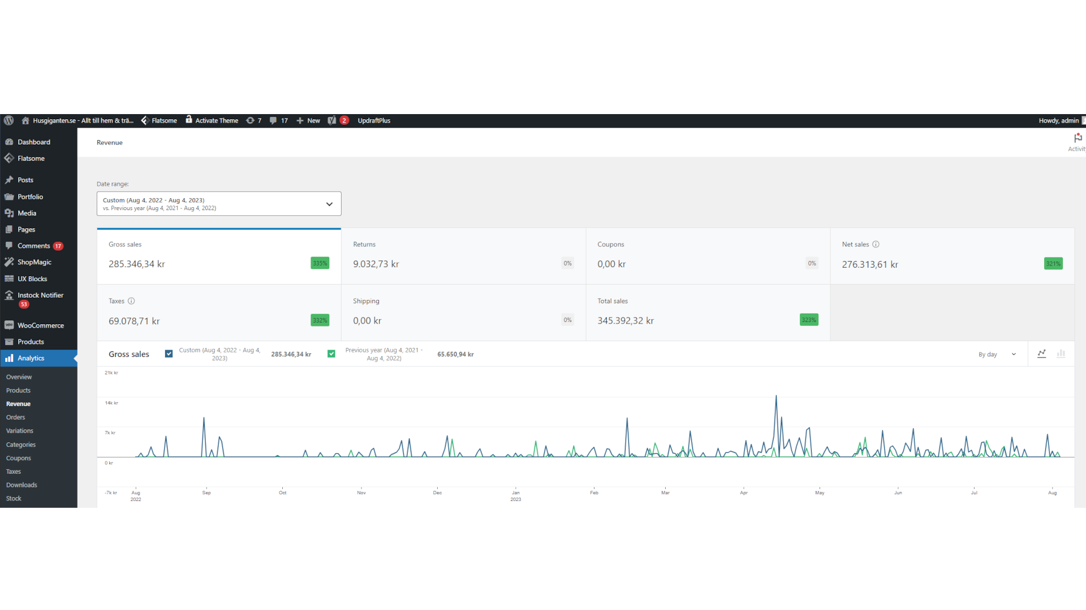The image size is (1086, 610).
Task: Uncheck the Previous year series checkbox
Action: tap(331, 354)
